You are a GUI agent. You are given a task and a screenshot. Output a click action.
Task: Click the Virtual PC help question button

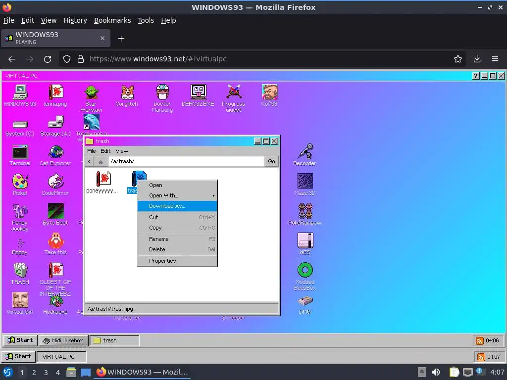point(476,76)
